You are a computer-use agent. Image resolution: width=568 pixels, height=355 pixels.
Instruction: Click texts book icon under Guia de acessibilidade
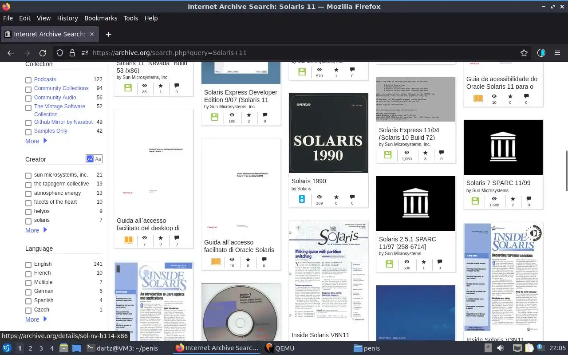(478, 99)
